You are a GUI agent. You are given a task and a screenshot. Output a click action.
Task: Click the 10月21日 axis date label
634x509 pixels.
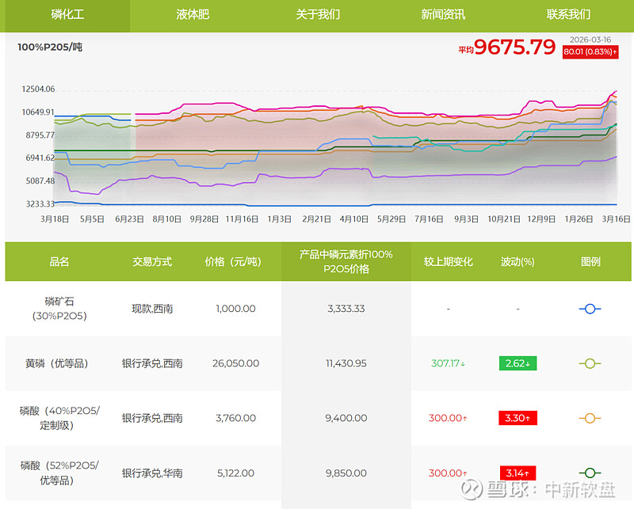504,219
